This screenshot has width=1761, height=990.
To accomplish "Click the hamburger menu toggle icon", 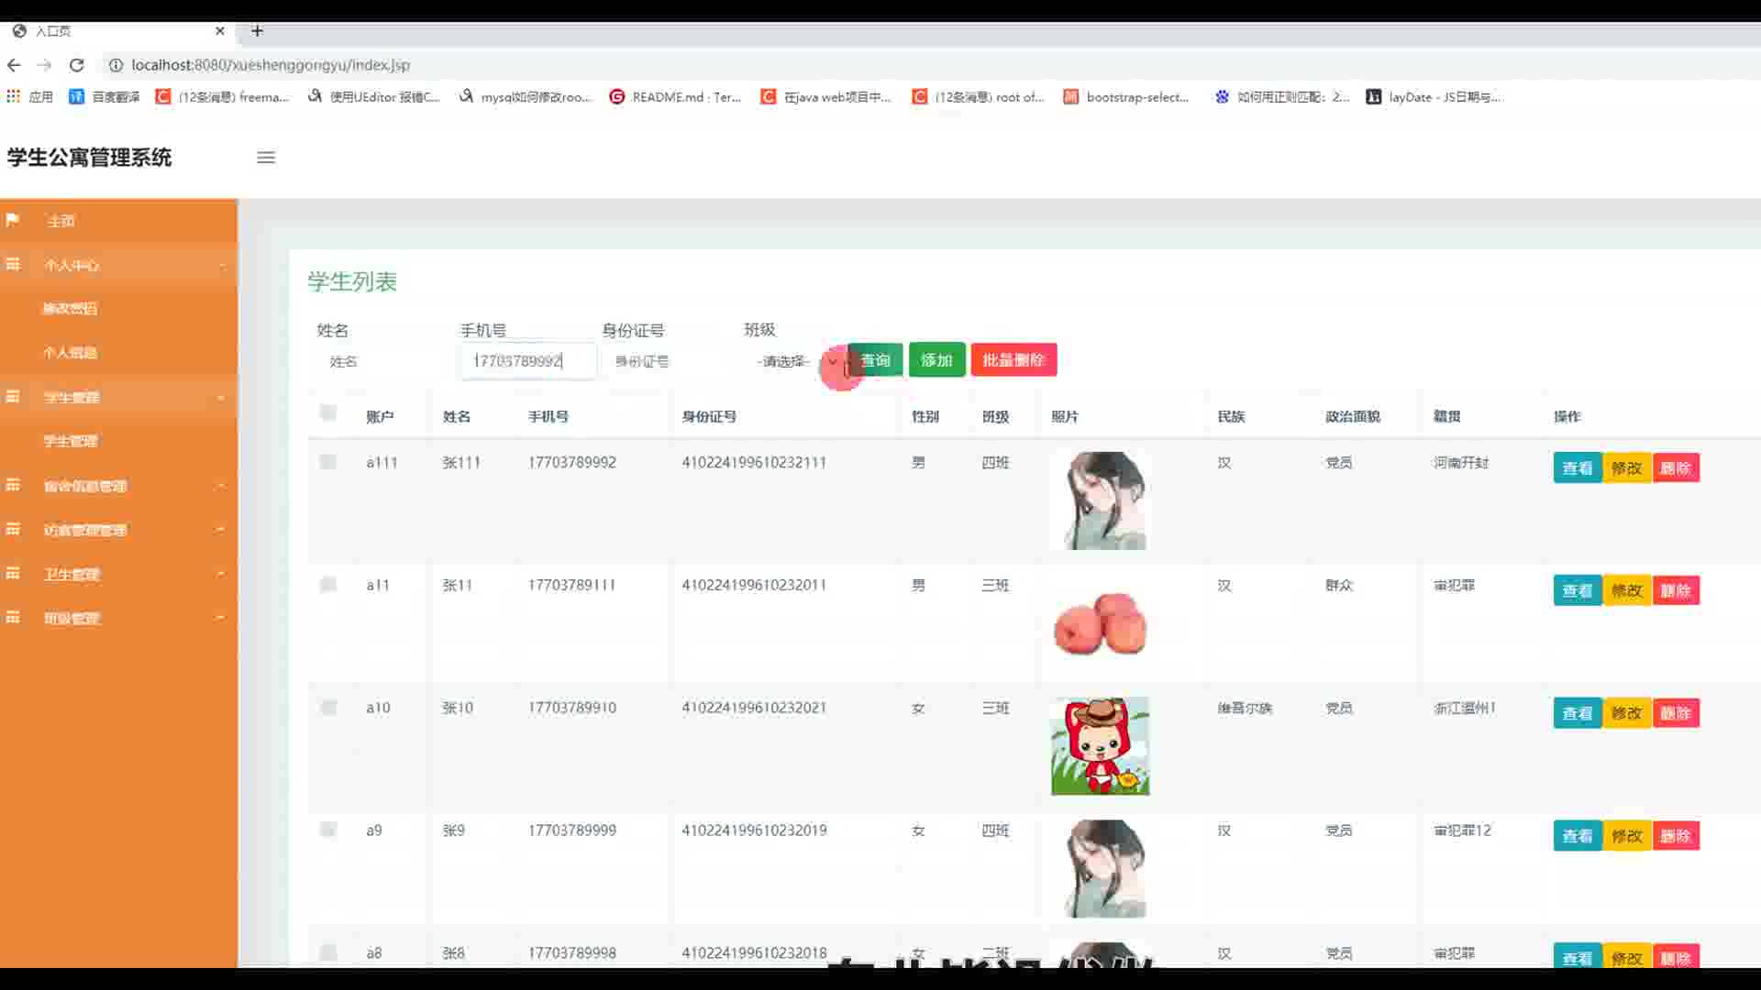I will (x=266, y=158).
